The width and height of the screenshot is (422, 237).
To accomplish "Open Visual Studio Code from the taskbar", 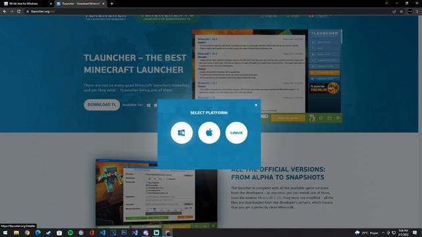I will pyautogui.click(x=103, y=232).
